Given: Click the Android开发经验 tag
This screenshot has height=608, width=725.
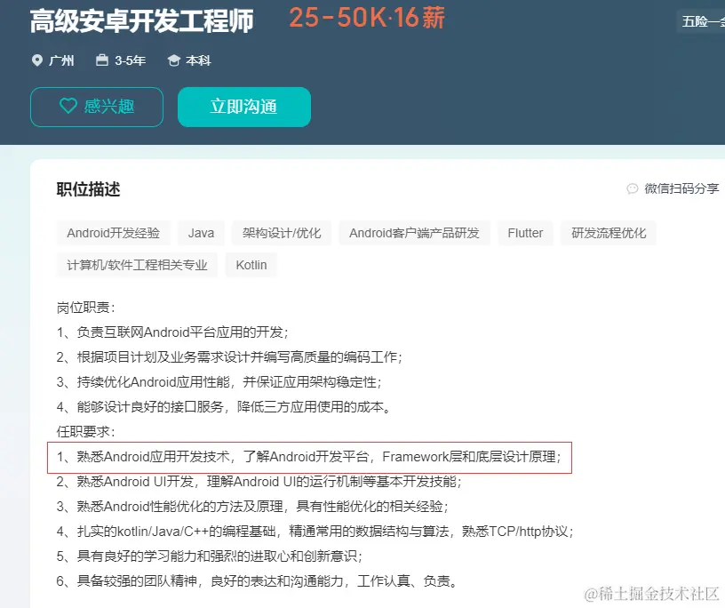Looking at the screenshot, I should (x=114, y=232).
